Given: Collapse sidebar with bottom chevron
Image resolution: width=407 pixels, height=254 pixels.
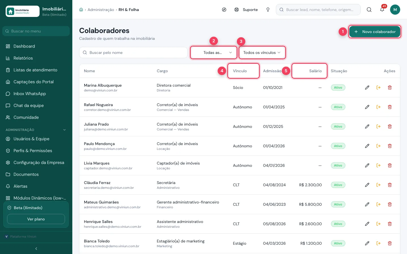Looking at the screenshot, I should [36, 249].
